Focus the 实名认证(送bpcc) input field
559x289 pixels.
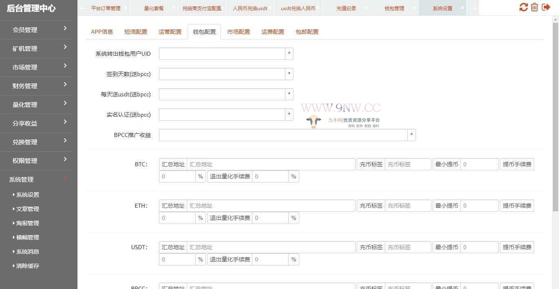coord(222,115)
